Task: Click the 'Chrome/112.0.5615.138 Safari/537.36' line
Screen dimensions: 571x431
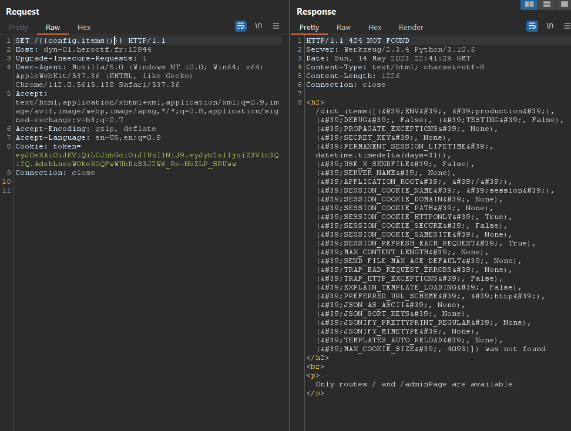Action: coord(98,85)
